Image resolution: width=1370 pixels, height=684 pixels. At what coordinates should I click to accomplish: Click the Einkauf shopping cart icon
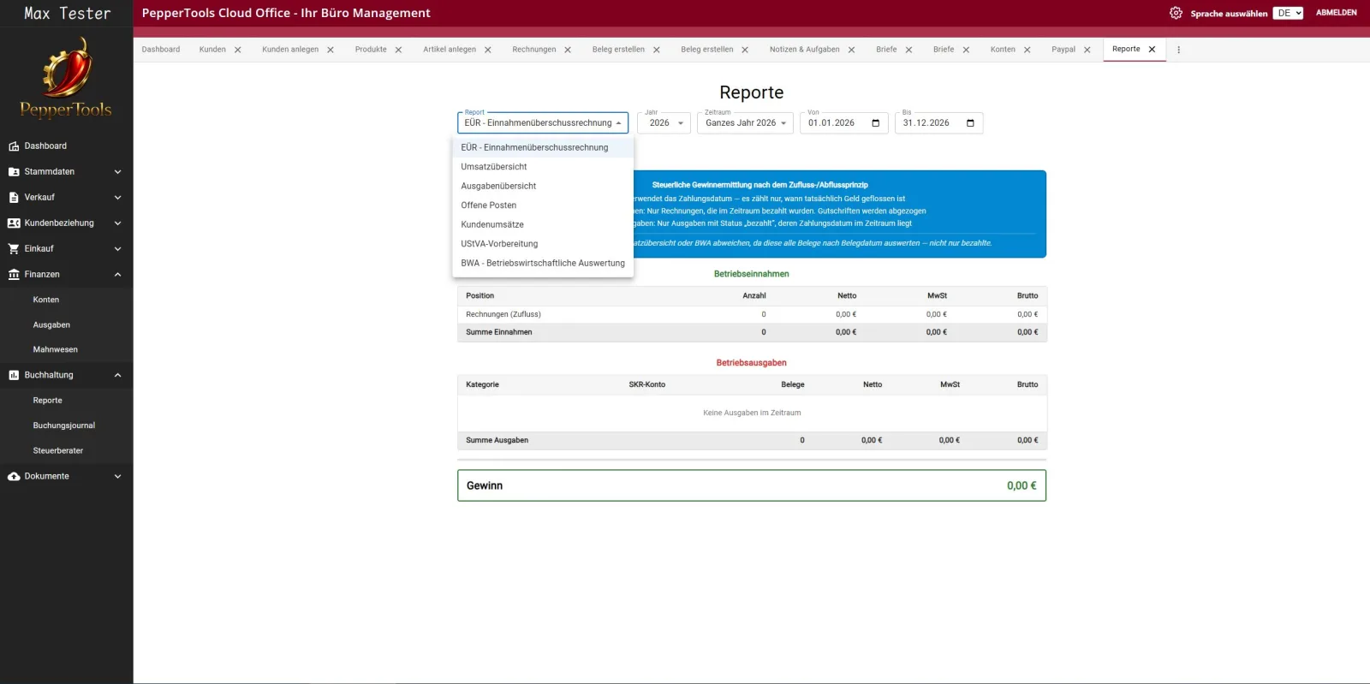pos(14,249)
